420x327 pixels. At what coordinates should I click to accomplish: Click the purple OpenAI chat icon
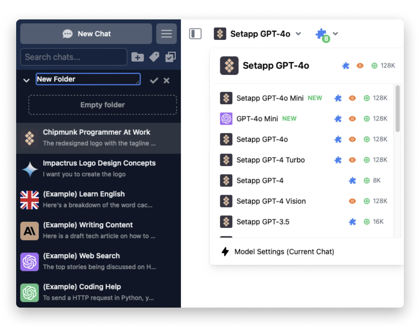tap(30, 262)
